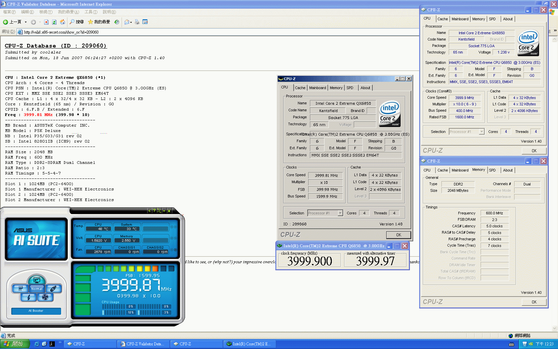Click the 我的最愛 favorites toolbar button

(99, 22)
